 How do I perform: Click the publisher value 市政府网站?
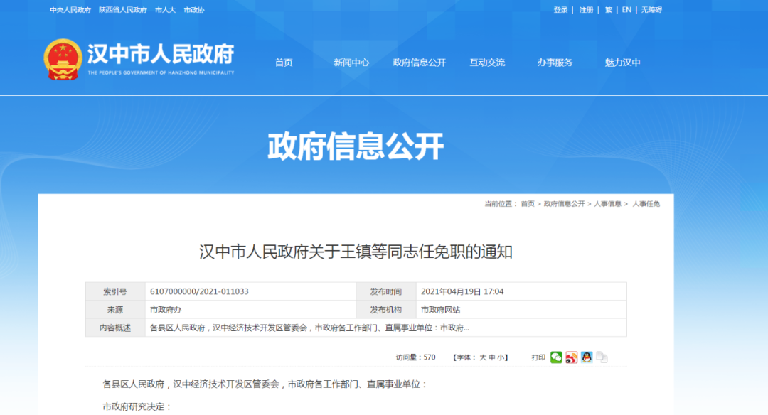coord(440,310)
